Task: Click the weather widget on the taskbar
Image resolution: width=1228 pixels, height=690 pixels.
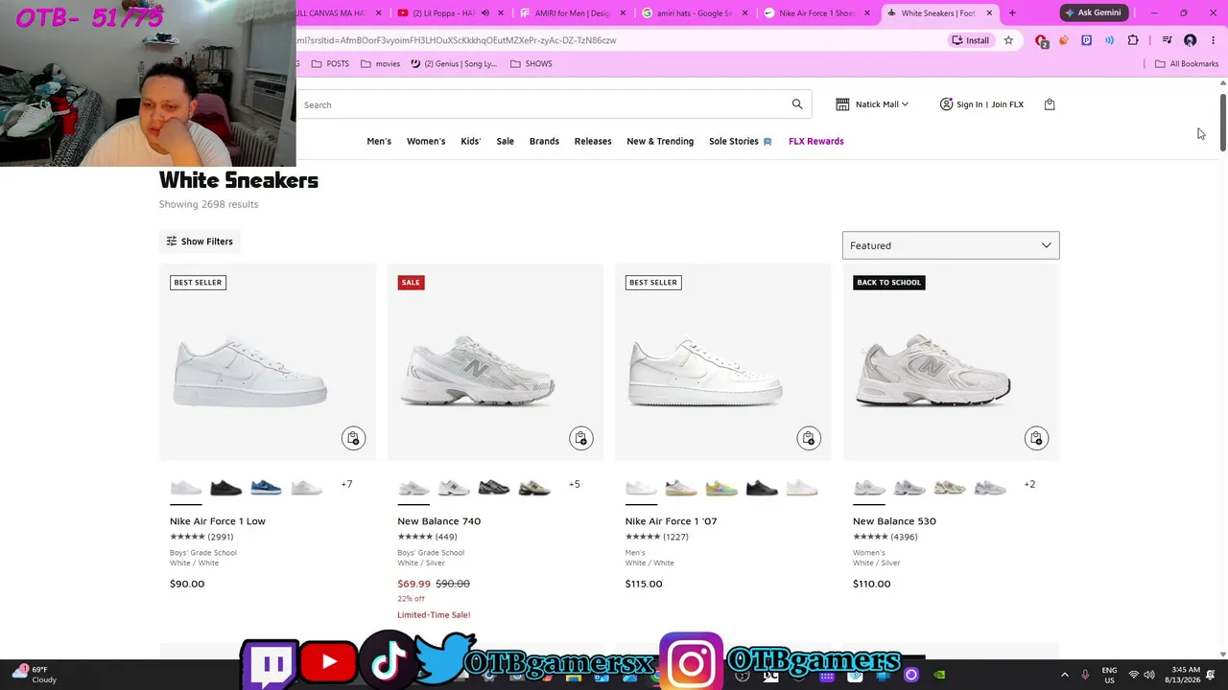Action: (35, 675)
